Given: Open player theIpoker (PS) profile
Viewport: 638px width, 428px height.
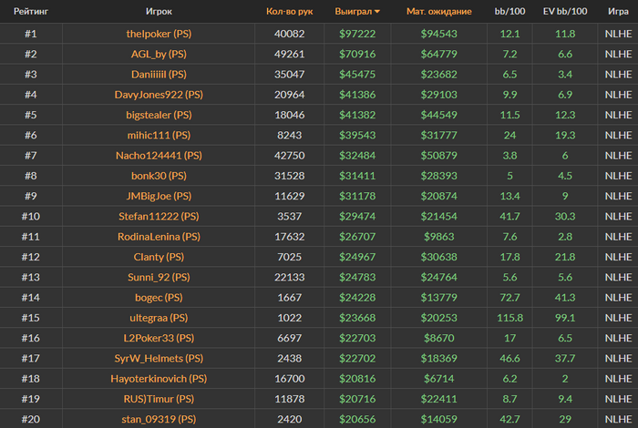Looking at the screenshot, I should coord(159,34).
